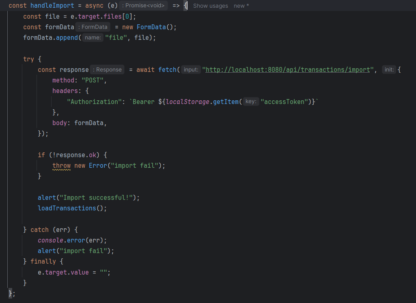The image size is (416, 303).
Task: Click the Promise<void> return type hint
Action: [x=144, y=6]
